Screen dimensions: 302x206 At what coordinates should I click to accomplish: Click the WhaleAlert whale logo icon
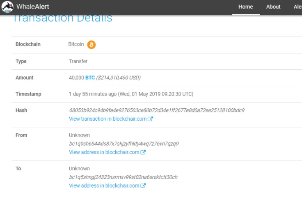pyautogui.click(x=7, y=7)
